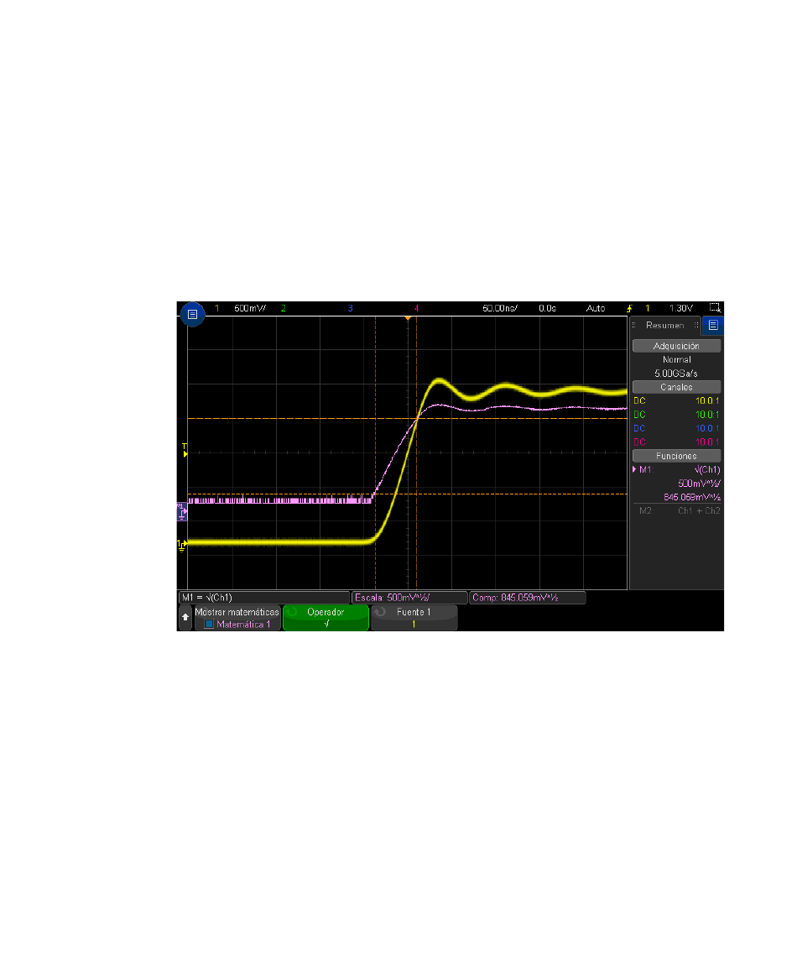Click the yellow DC 10.0:1 channel row
Screen dimensions: 797x978
(676, 400)
